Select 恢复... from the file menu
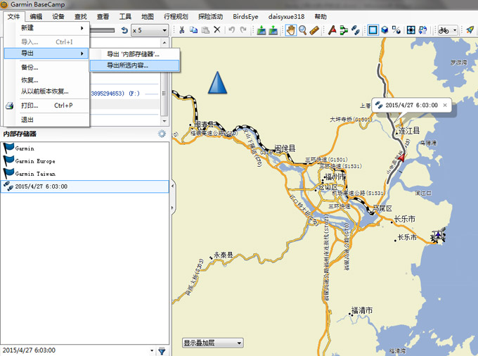Viewport: 478px width, 356px height. click(46, 80)
